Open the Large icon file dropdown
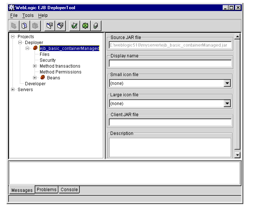Screen dimensions: 262x206 [227, 103]
